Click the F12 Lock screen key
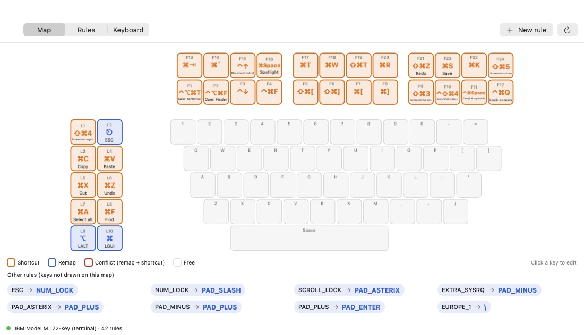This screenshot has width=584, height=335. [501, 92]
